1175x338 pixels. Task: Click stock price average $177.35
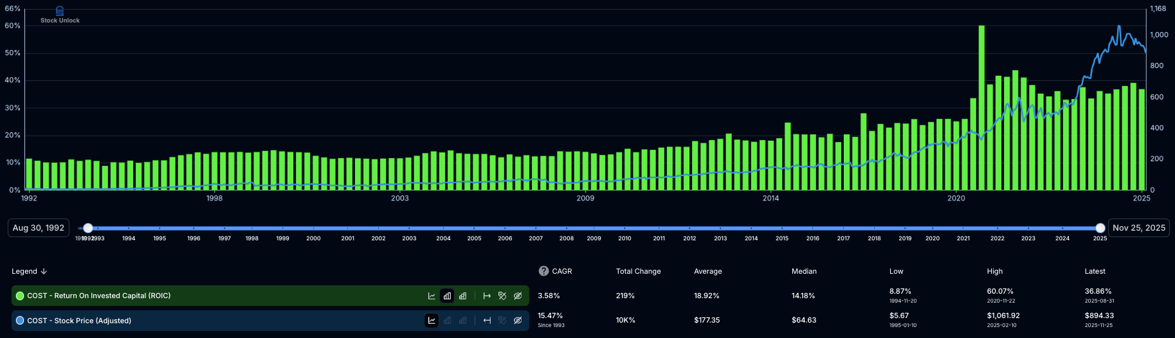point(707,320)
